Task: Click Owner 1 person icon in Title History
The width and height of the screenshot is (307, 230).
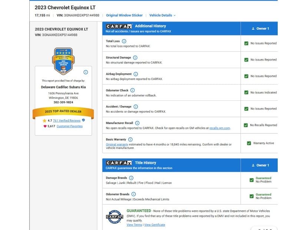Action: [253, 165]
